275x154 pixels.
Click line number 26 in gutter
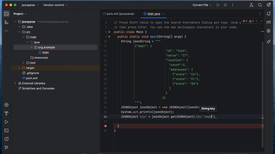pos(105,117)
